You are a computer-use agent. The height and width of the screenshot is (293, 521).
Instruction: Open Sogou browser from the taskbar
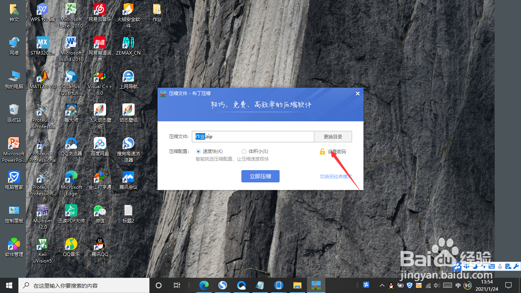(x=223, y=285)
